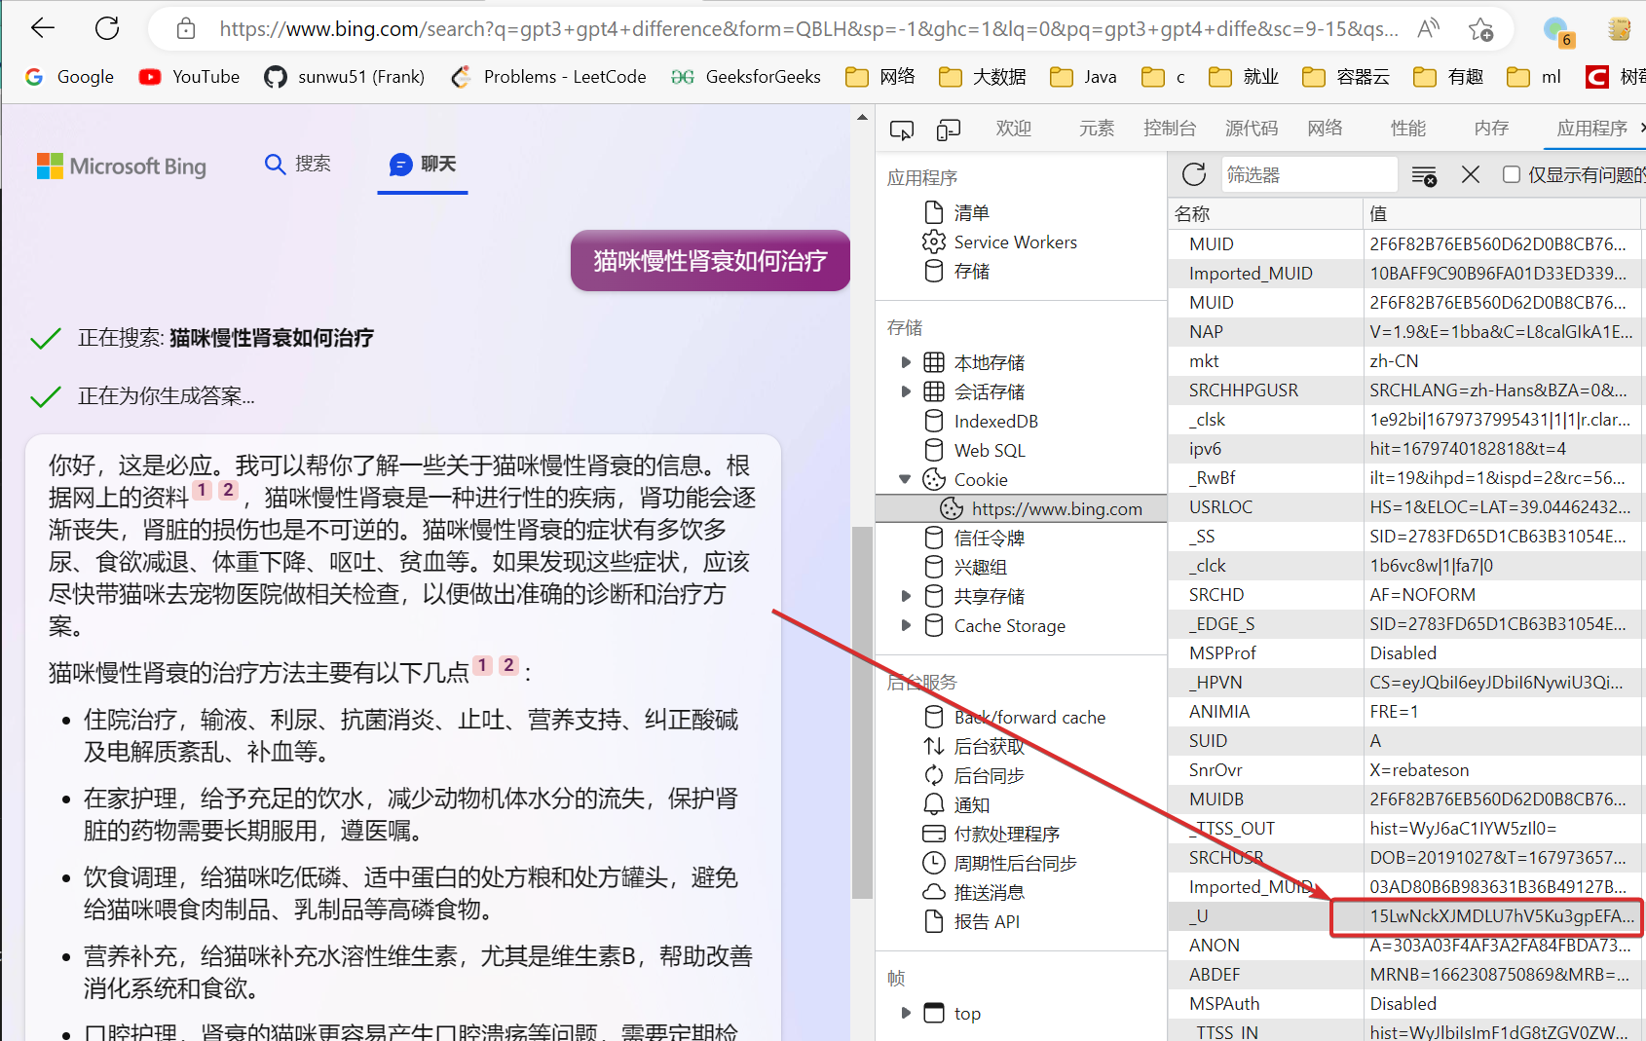Add page to favorites with star icon
1646x1041 pixels.
(1481, 29)
